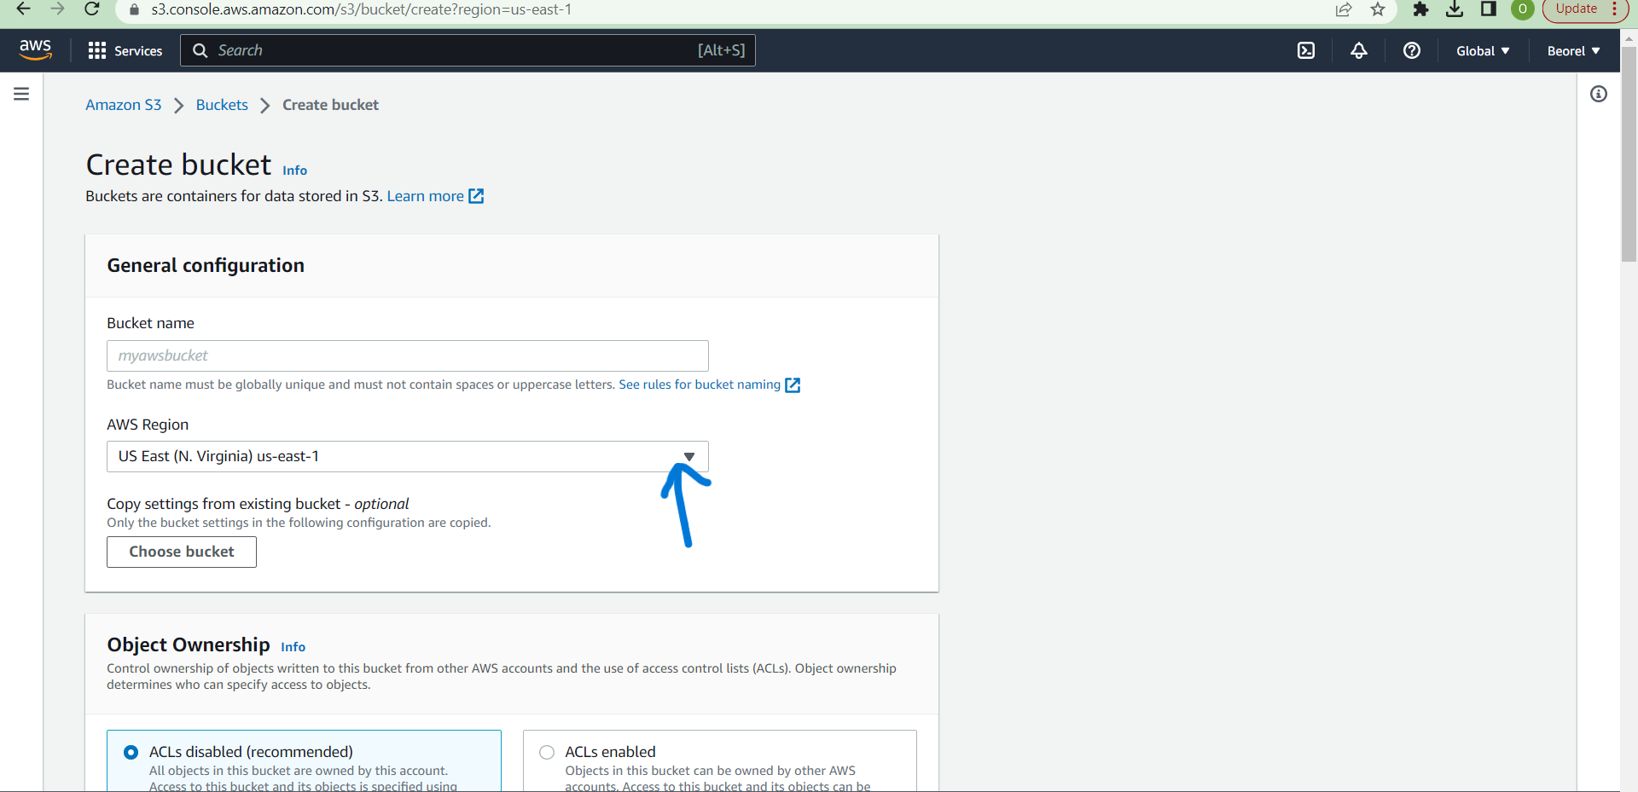This screenshot has height=792, width=1638.
Task: Expand the AWS Region dropdown
Action: [408, 457]
